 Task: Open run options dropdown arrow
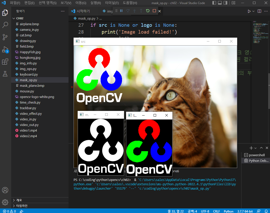(x=253, y=11)
